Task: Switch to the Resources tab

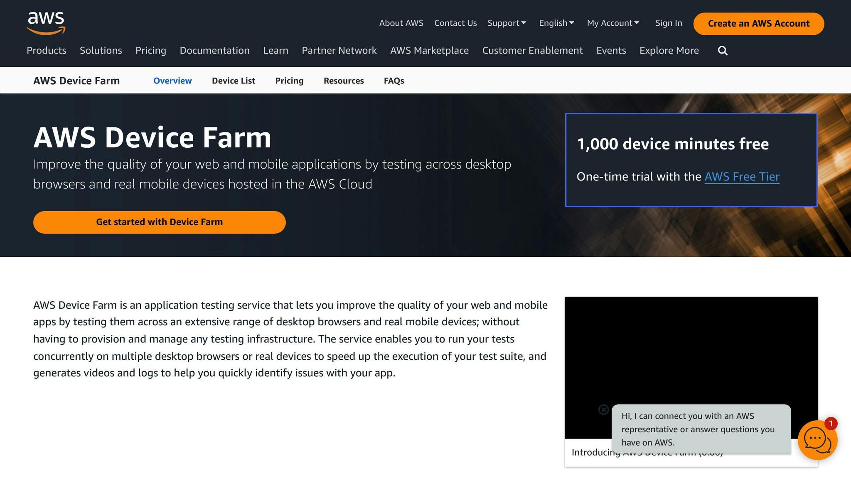Action: coord(344,81)
